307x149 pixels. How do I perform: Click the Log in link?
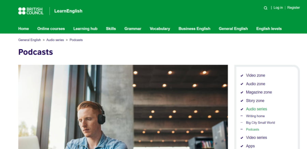(278, 8)
